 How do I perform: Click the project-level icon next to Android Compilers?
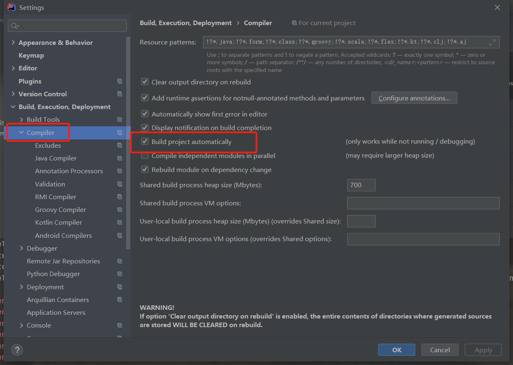(120, 235)
